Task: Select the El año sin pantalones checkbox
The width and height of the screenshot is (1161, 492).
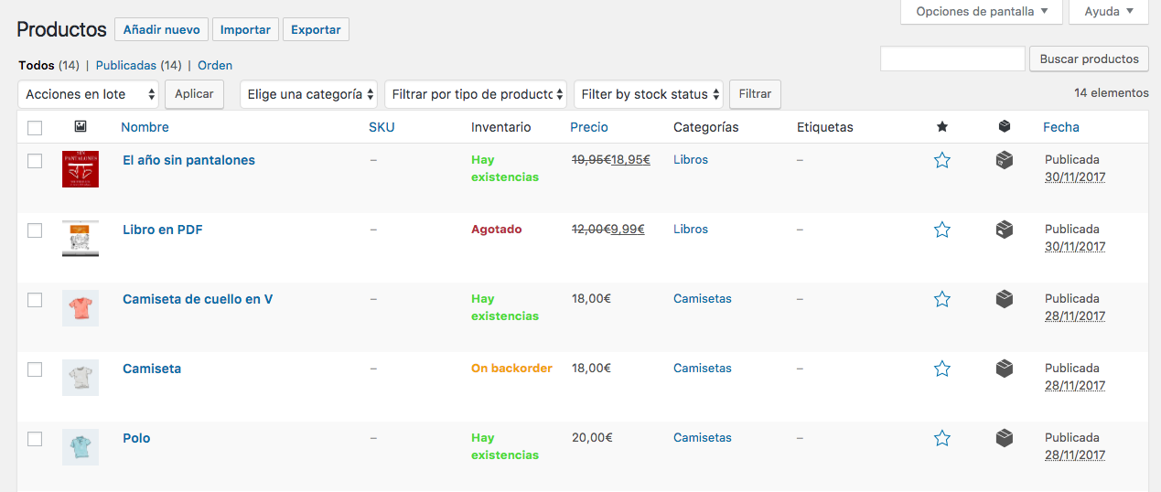Action: (x=35, y=161)
